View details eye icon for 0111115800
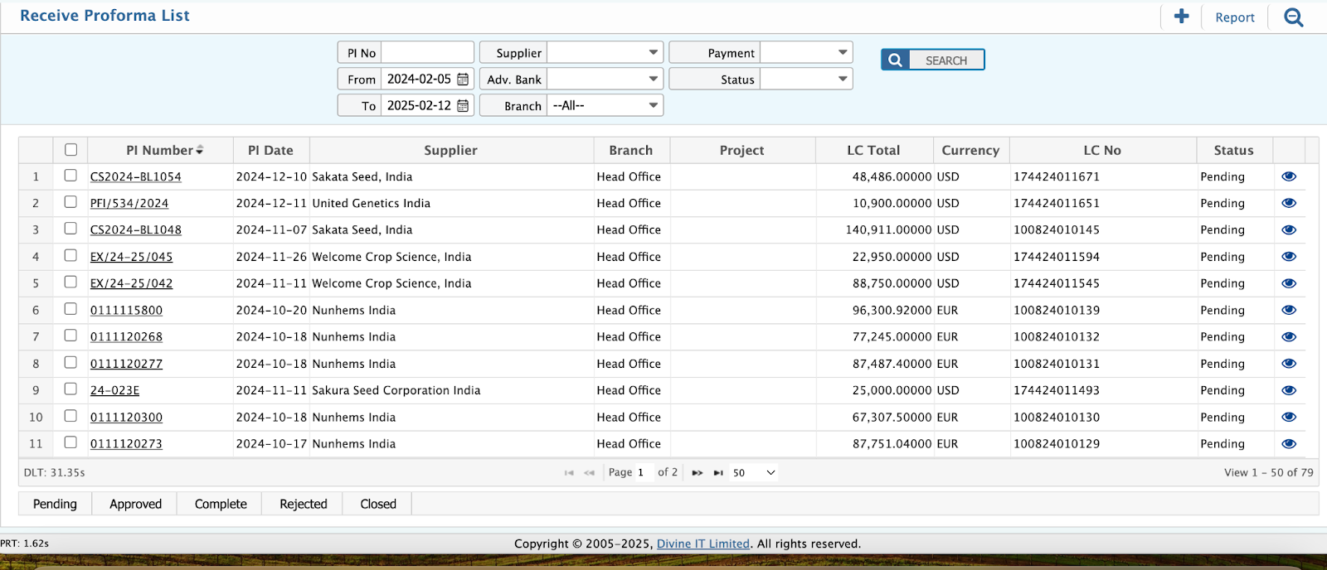The image size is (1327, 570). click(x=1289, y=310)
